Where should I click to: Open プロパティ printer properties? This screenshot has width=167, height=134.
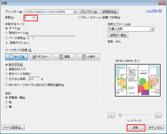(x=89, y=12)
